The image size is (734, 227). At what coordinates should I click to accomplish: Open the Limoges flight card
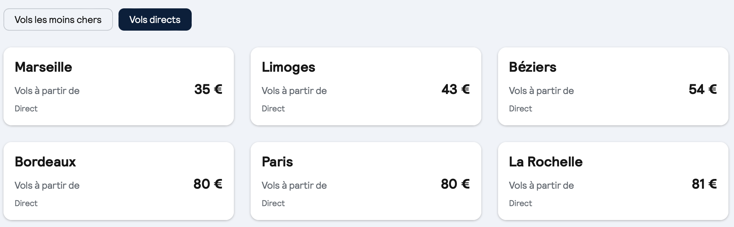[x=366, y=86]
